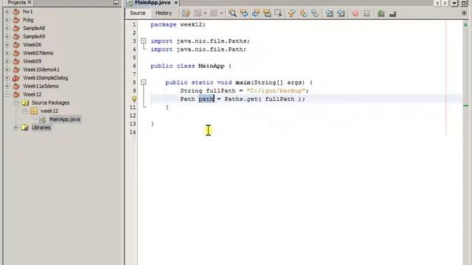Click the MainApp class name in code
Screen dimensions: 472x265
pos(211,66)
